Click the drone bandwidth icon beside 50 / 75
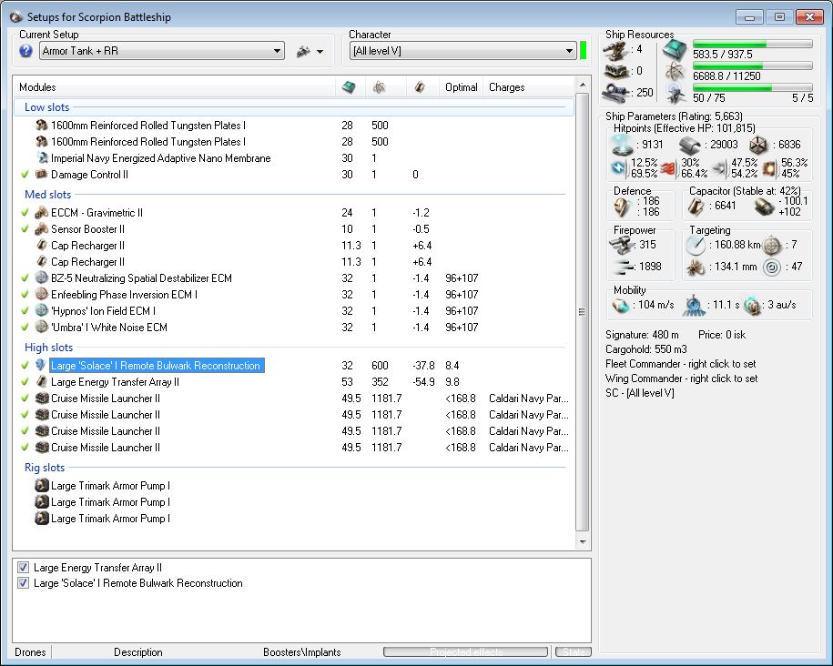The image size is (833, 666). click(x=676, y=95)
